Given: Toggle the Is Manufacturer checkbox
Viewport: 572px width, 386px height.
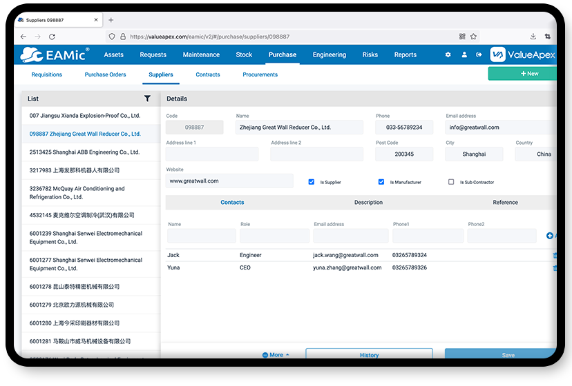Looking at the screenshot, I should tap(381, 182).
